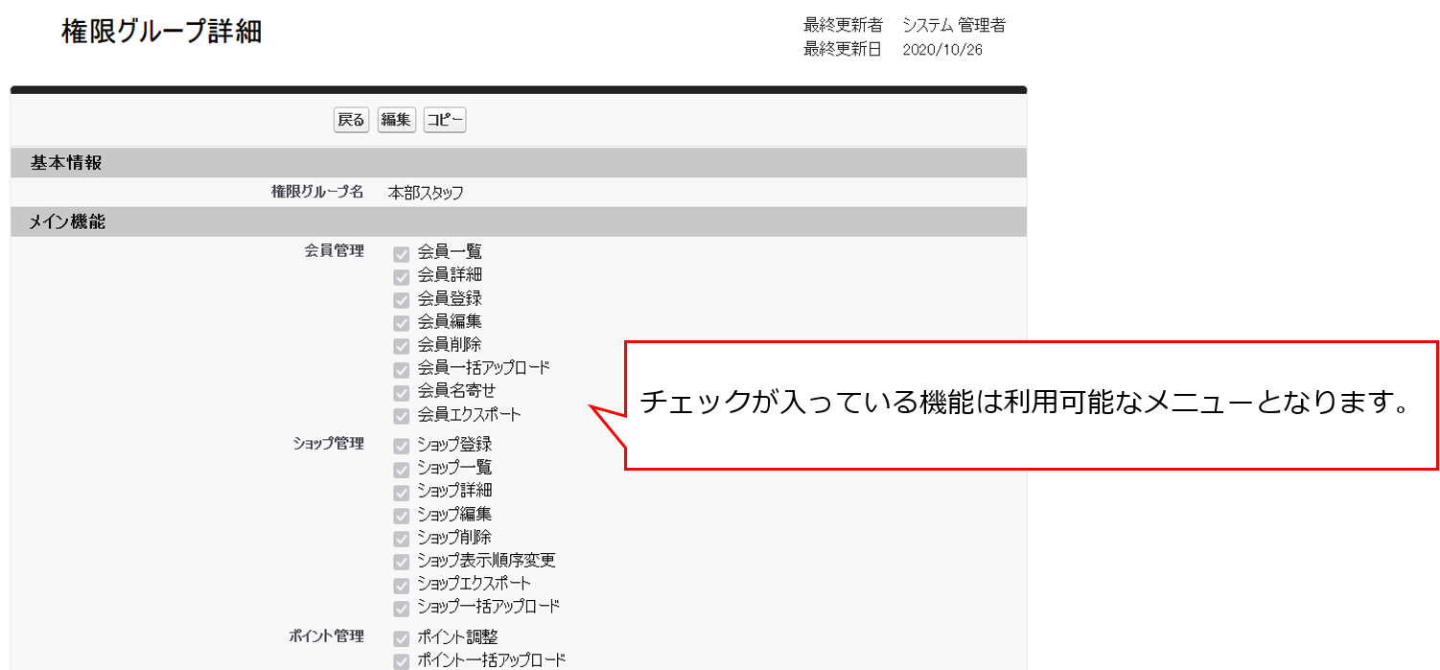Screen dimensions: 1440x670
Task: Toggle the ショップ削除 checkbox
Action: [402, 537]
